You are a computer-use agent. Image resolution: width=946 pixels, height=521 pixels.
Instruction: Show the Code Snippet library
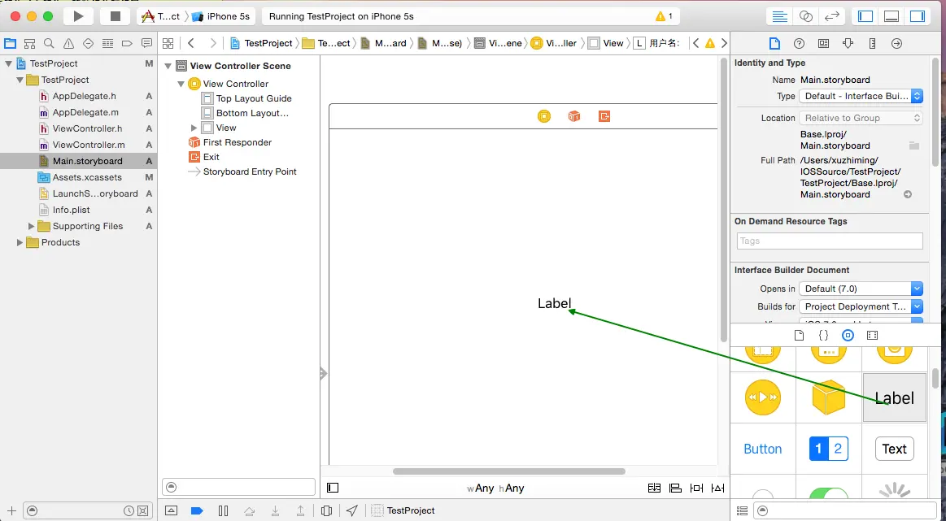823,335
